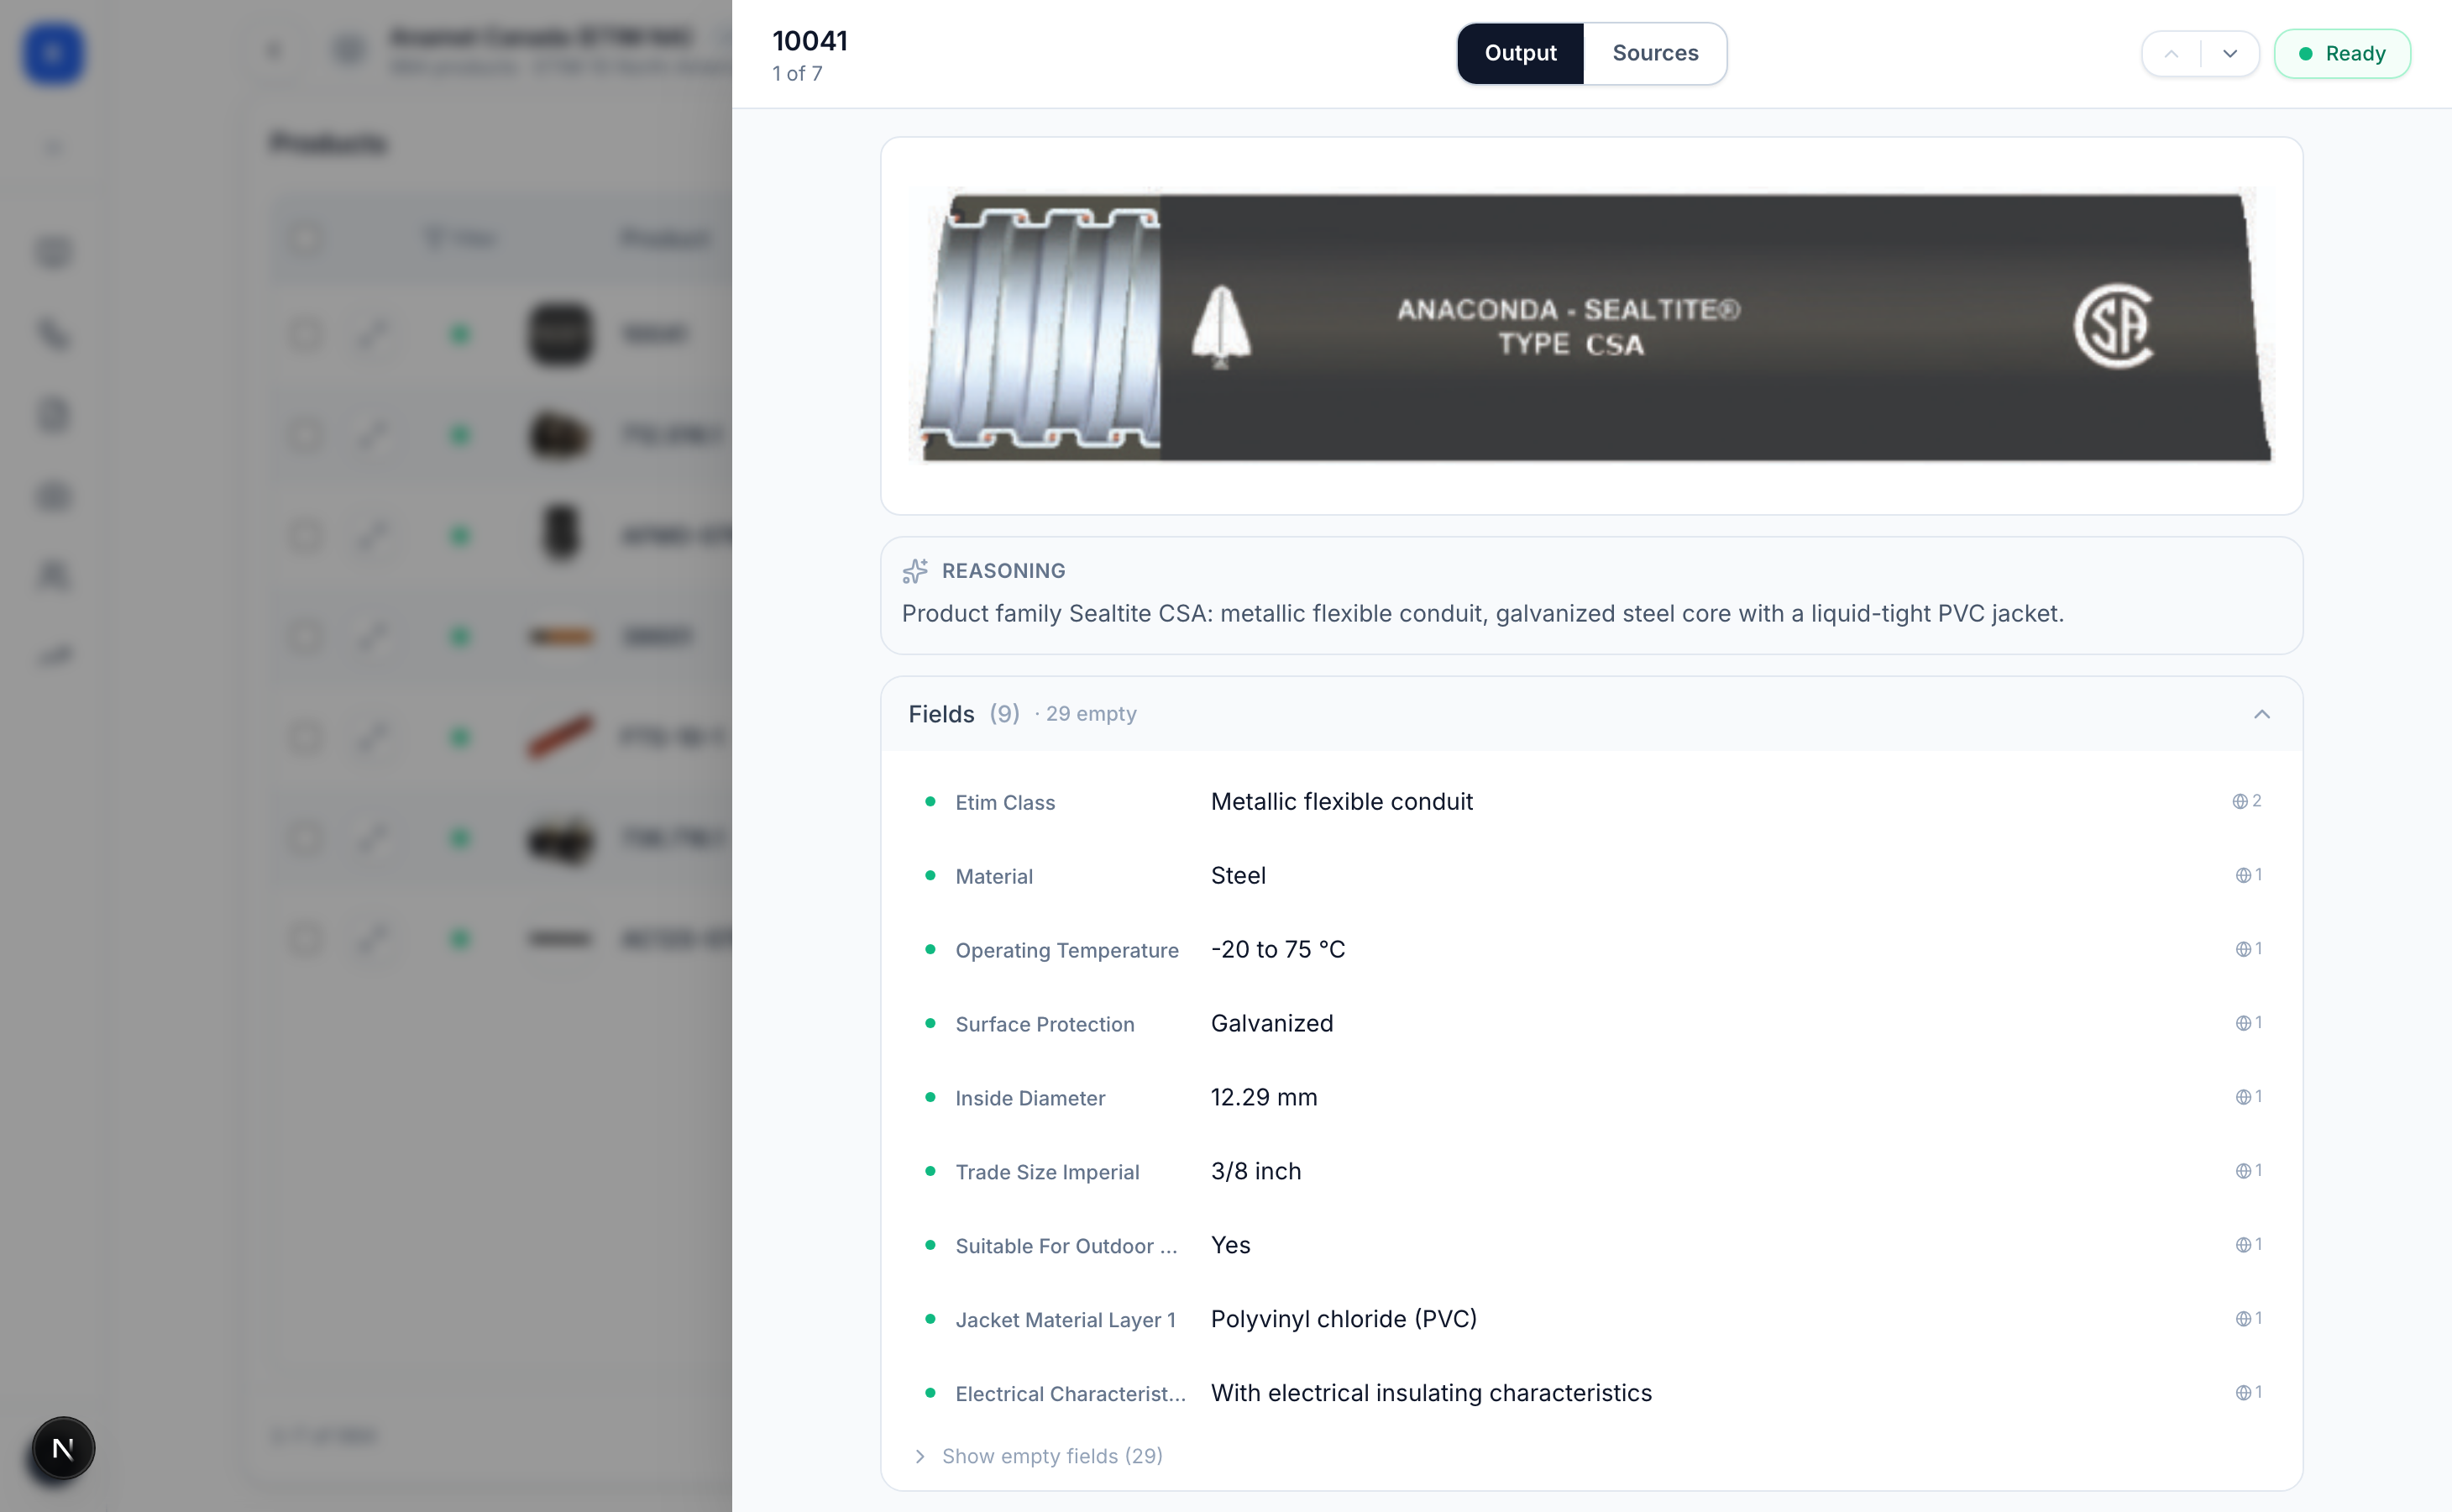Viewport: 2452px width, 1512px height.
Task: Open sources globe for Jacket Material Layer 1
Action: coord(2248,1319)
